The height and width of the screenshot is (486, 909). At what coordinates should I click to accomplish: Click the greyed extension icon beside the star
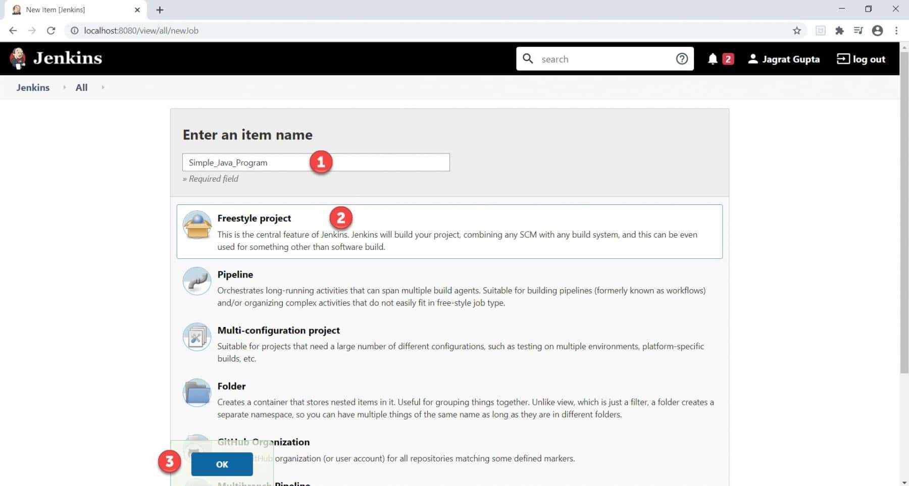[x=821, y=31]
